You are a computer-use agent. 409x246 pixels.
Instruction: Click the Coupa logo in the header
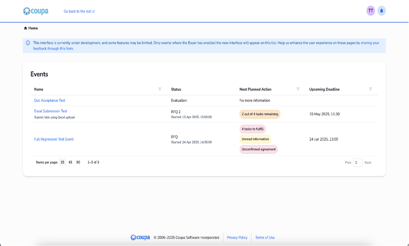36,11
